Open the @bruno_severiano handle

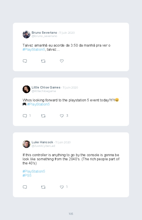[x=44, y=36]
